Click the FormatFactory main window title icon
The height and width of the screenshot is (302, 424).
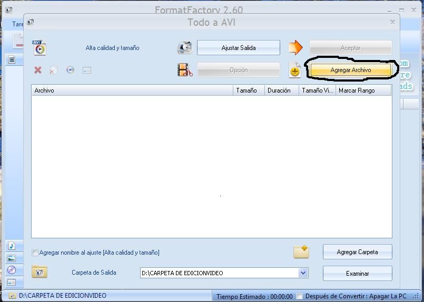coord(9,10)
